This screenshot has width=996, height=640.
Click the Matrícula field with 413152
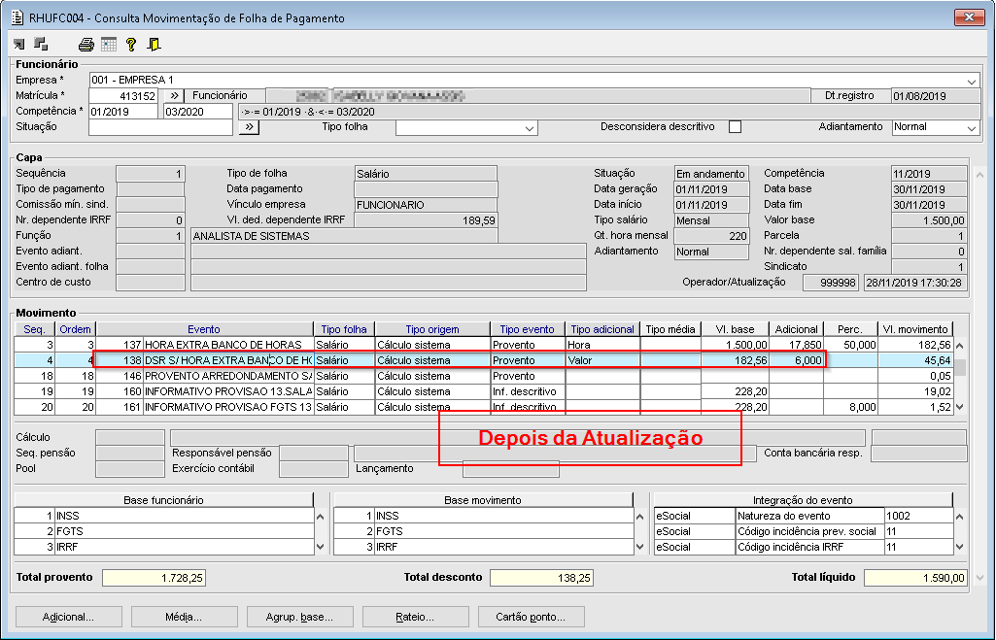tap(123, 96)
